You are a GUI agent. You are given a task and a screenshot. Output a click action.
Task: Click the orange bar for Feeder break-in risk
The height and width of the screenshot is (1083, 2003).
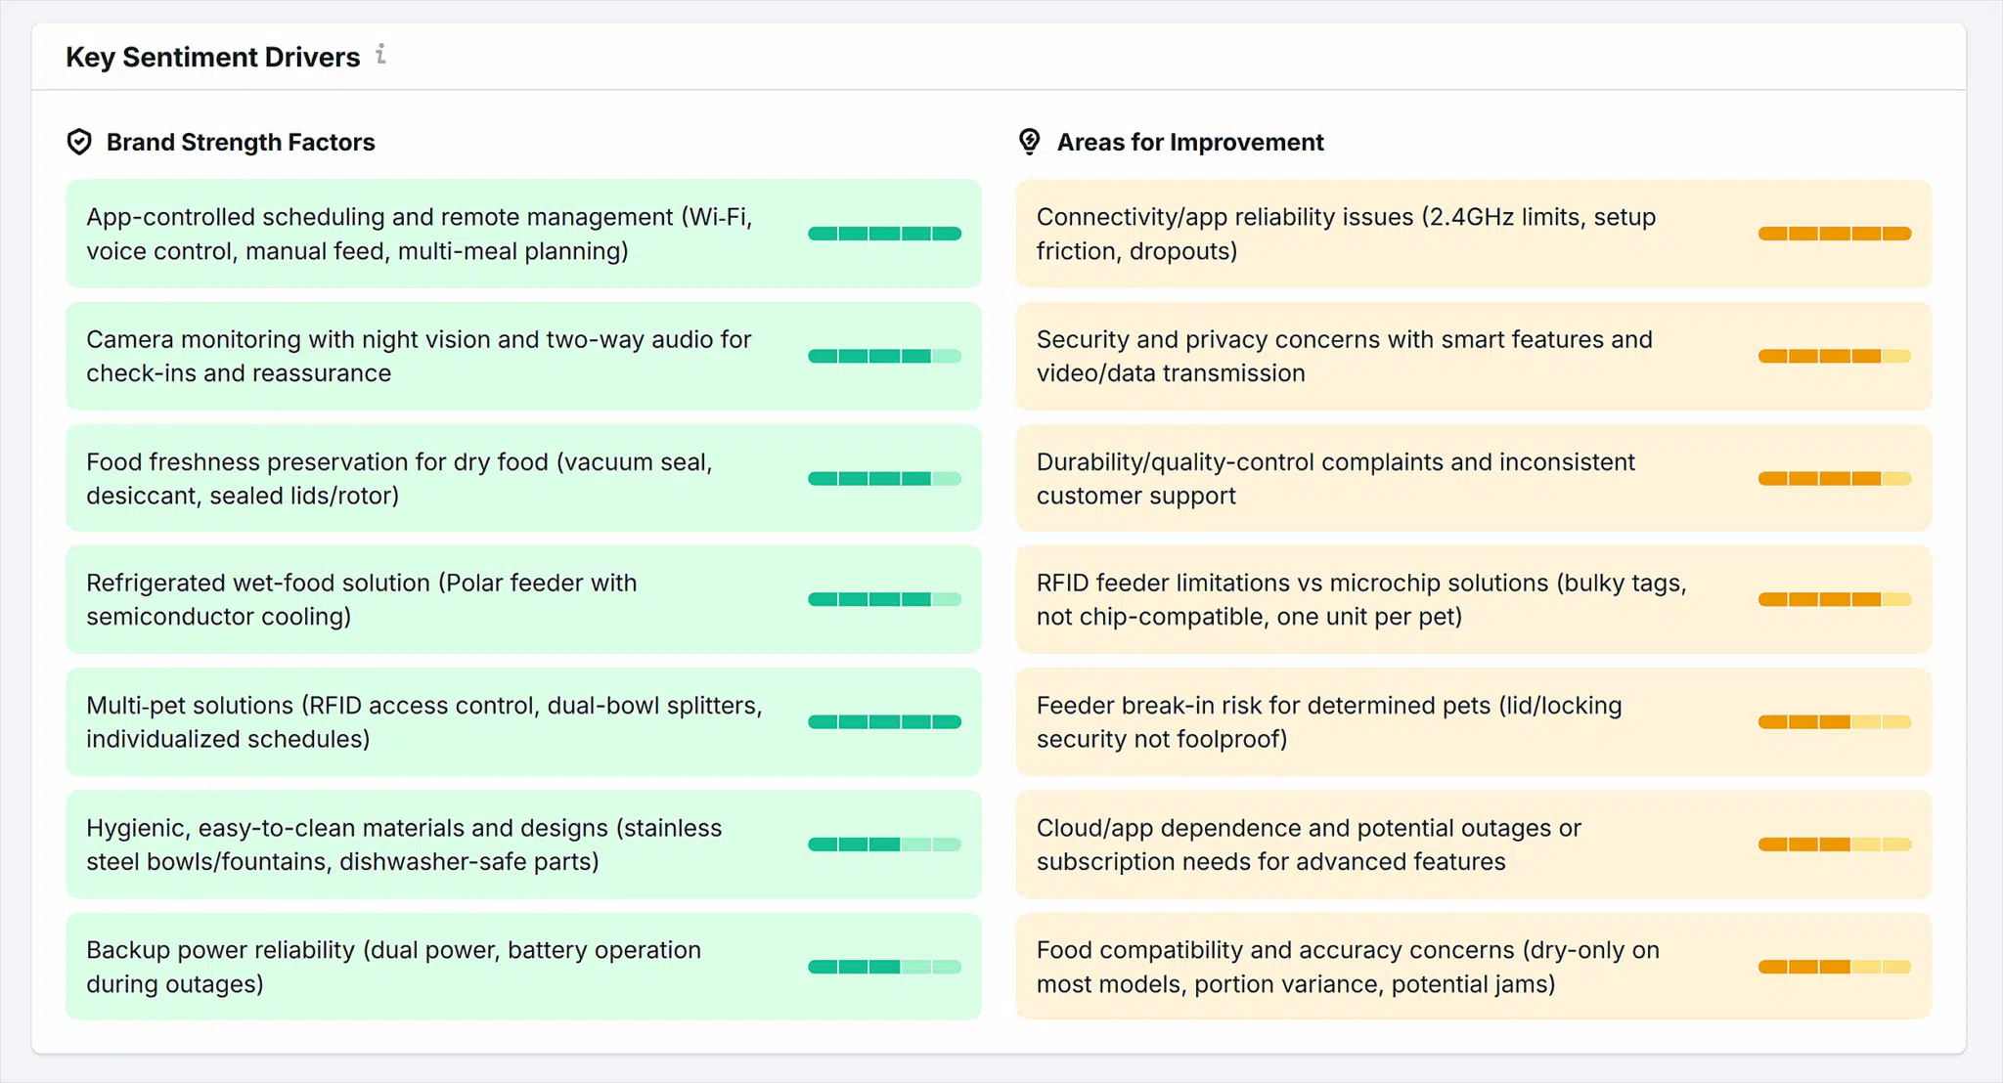(1835, 721)
